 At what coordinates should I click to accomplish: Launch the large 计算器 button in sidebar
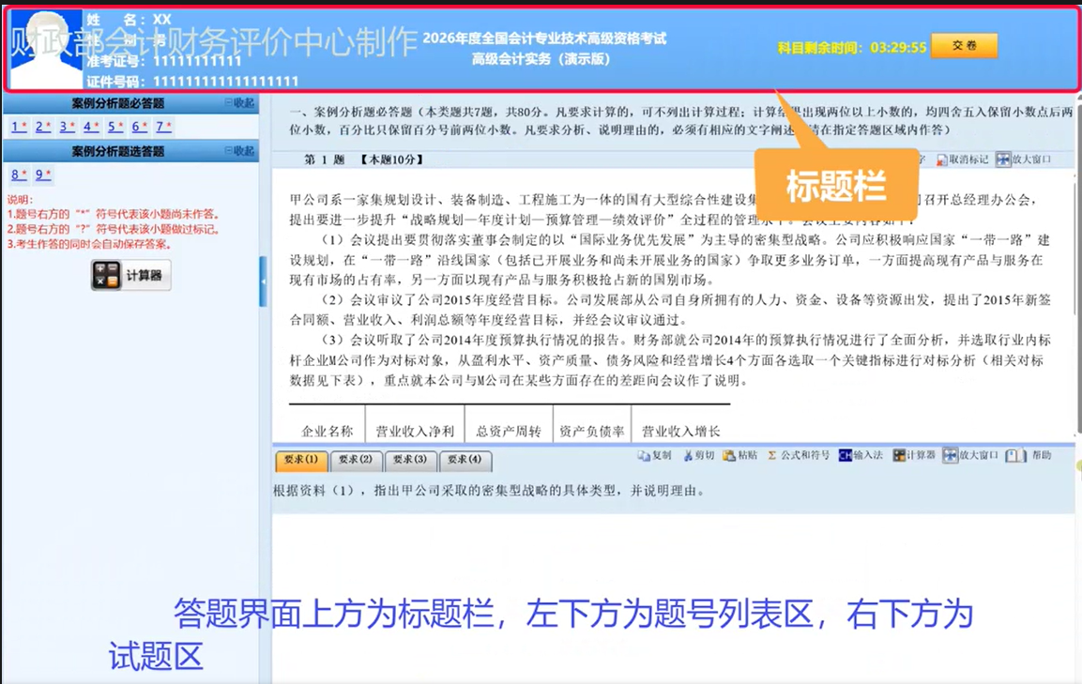click(131, 276)
